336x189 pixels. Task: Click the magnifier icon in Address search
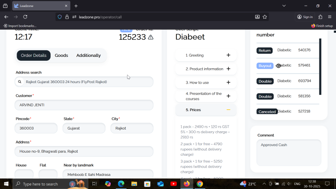20,82
